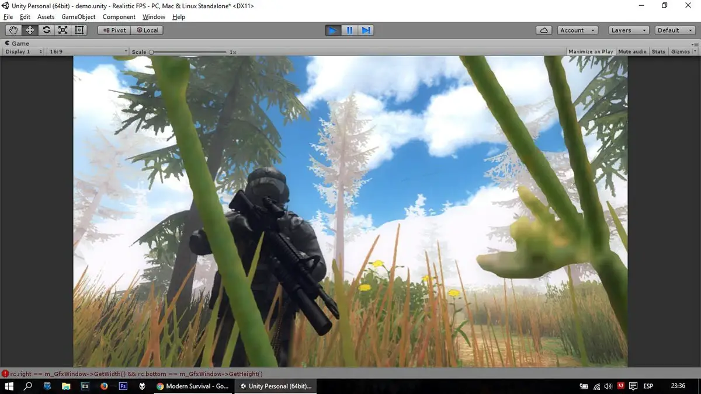Select the Rect transform tool

[x=79, y=30]
